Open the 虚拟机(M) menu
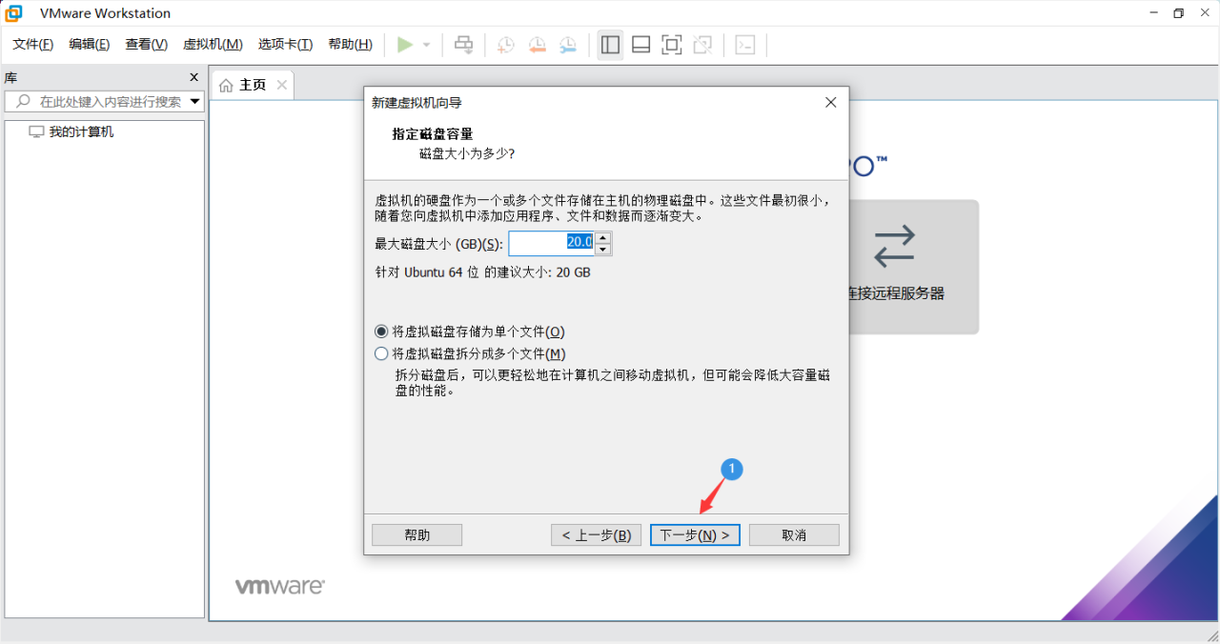This screenshot has width=1220, height=644. pyautogui.click(x=213, y=45)
